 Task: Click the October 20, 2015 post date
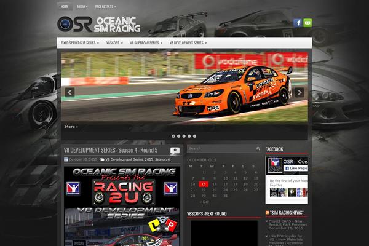(83, 159)
